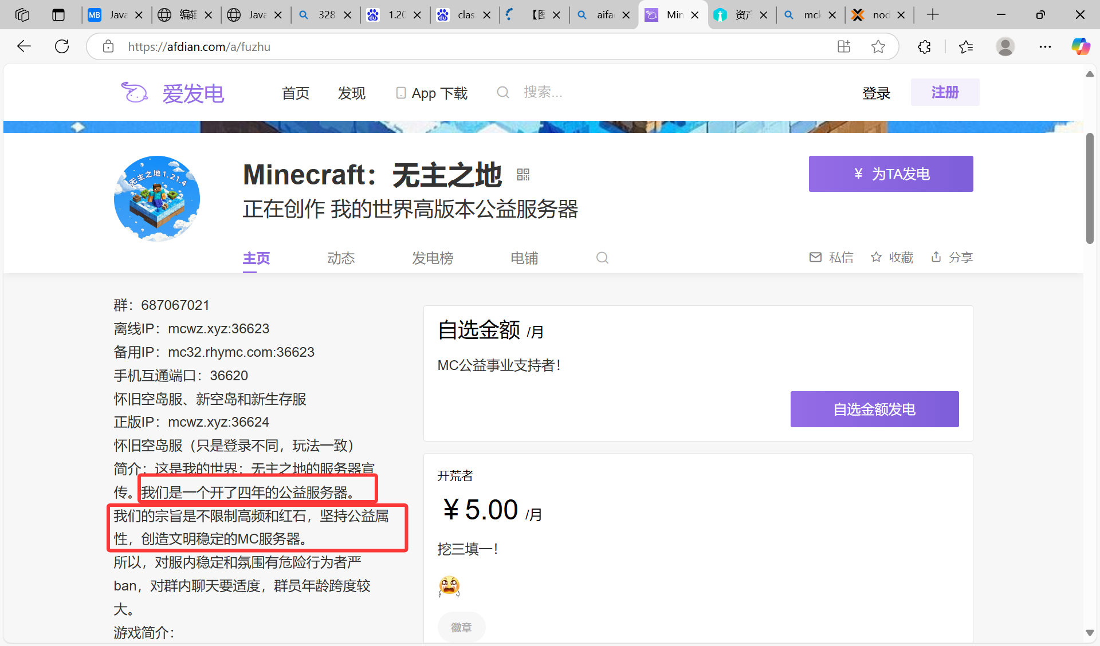Click the scrollbar up arrow

[x=1090, y=74]
